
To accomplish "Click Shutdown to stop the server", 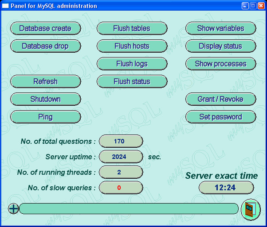I will (46, 99).
